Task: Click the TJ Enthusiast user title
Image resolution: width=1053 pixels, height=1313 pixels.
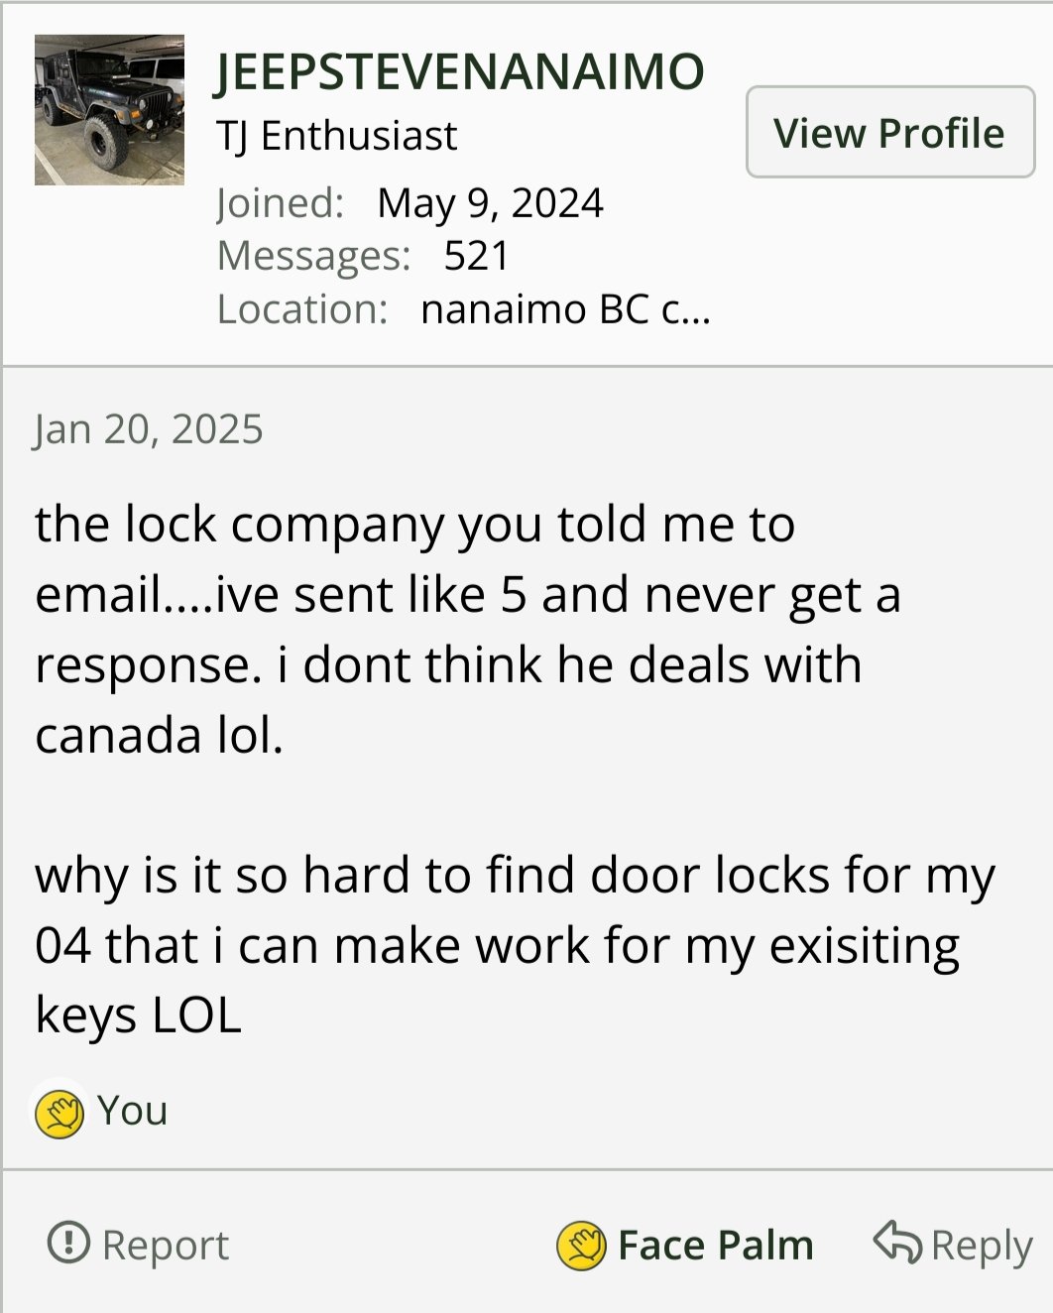Action: (337, 136)
